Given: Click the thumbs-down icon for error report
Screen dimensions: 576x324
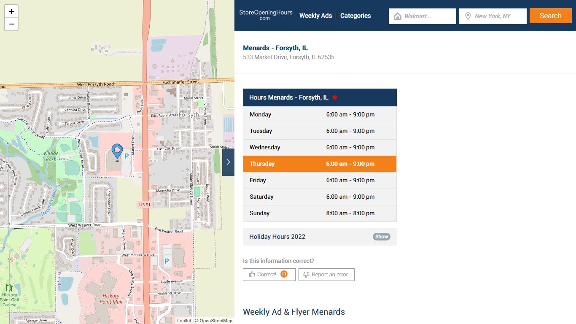Looking at the screenshot, I should click(x=307, y=274).
